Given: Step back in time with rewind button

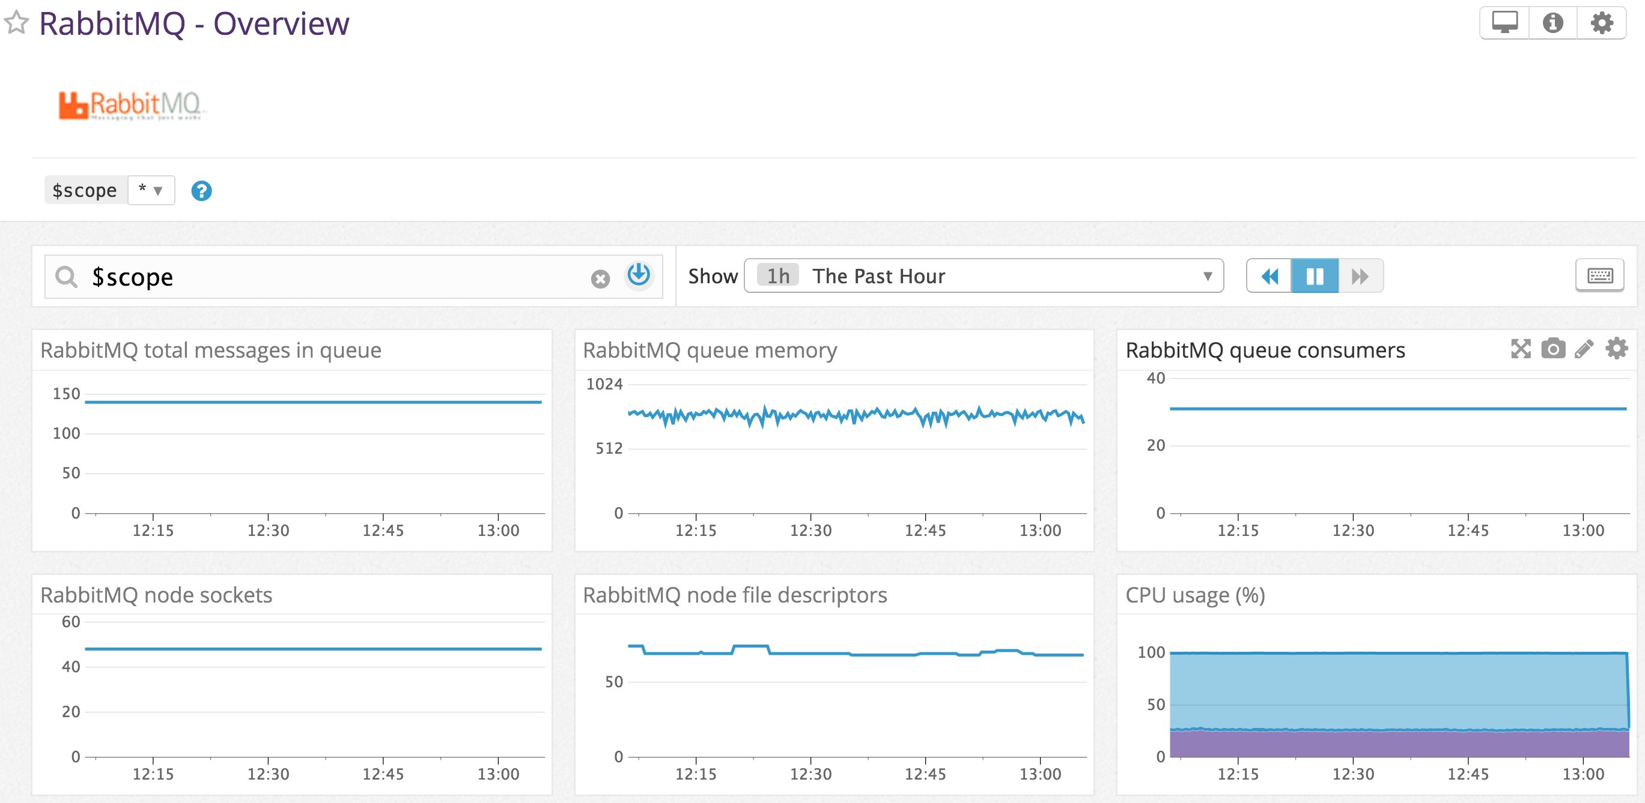Looking at the screenshot, I should click(1269, 276).
